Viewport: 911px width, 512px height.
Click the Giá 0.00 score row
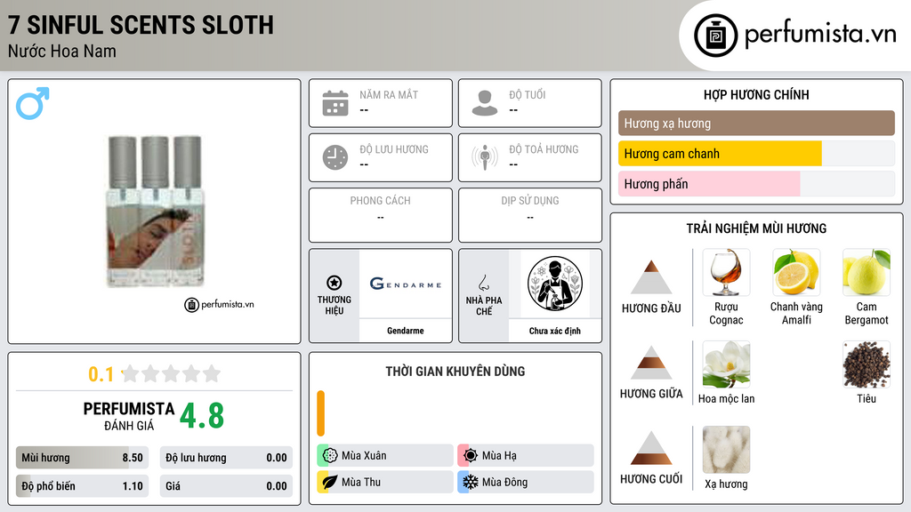tap(226, 486)
